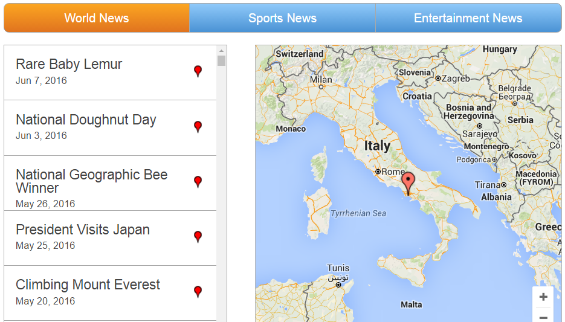Click the May 26, 2016 date text
The height and width of the screenshot is (322, 565).
click(x=45, y=204)
